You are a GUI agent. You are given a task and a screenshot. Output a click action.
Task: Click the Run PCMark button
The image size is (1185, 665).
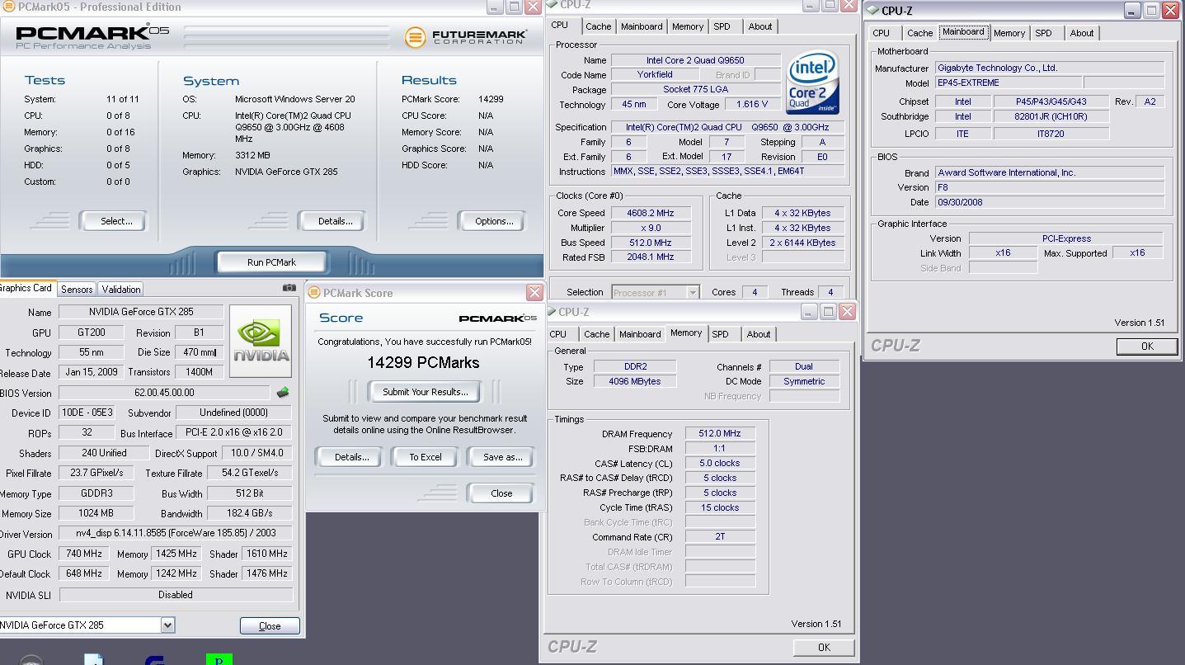tap(271, 262)
